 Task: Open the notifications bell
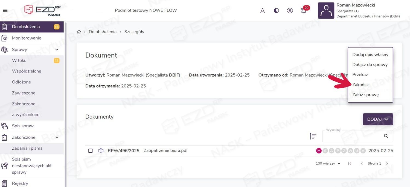click(304, 11)
